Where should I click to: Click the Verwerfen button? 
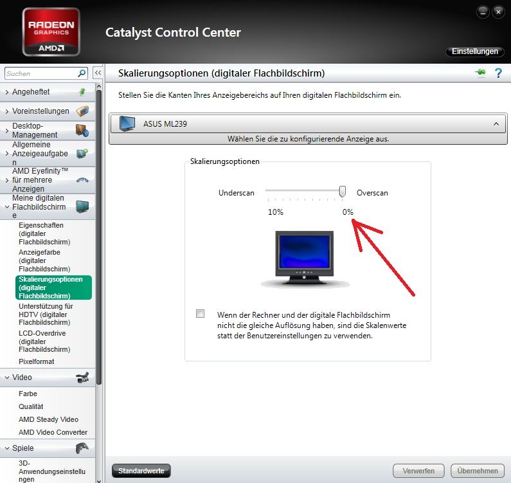pos(418,471)
